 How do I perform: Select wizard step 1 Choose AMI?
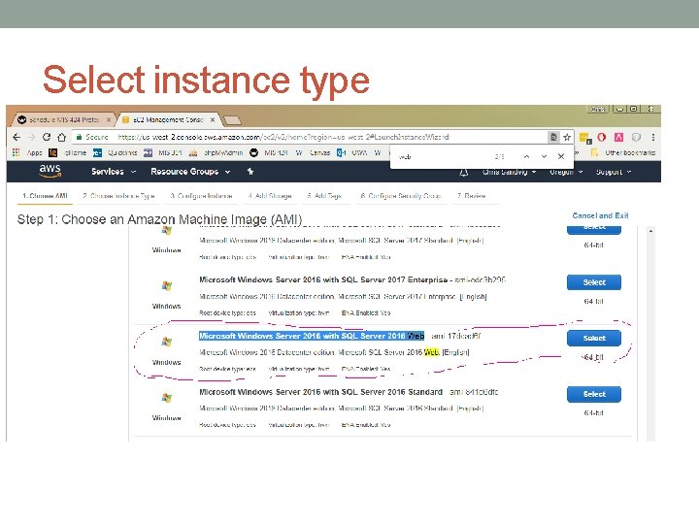(45, 196)
